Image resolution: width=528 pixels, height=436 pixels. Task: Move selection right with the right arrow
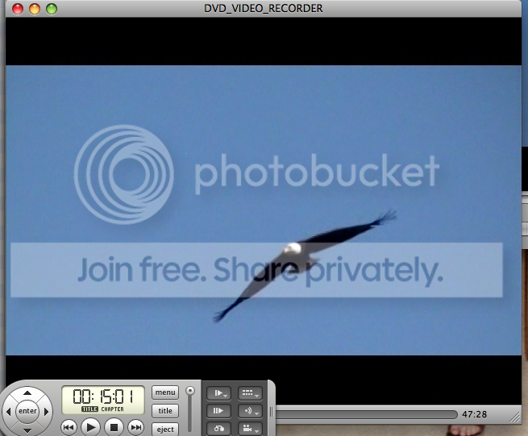point(47,412)
